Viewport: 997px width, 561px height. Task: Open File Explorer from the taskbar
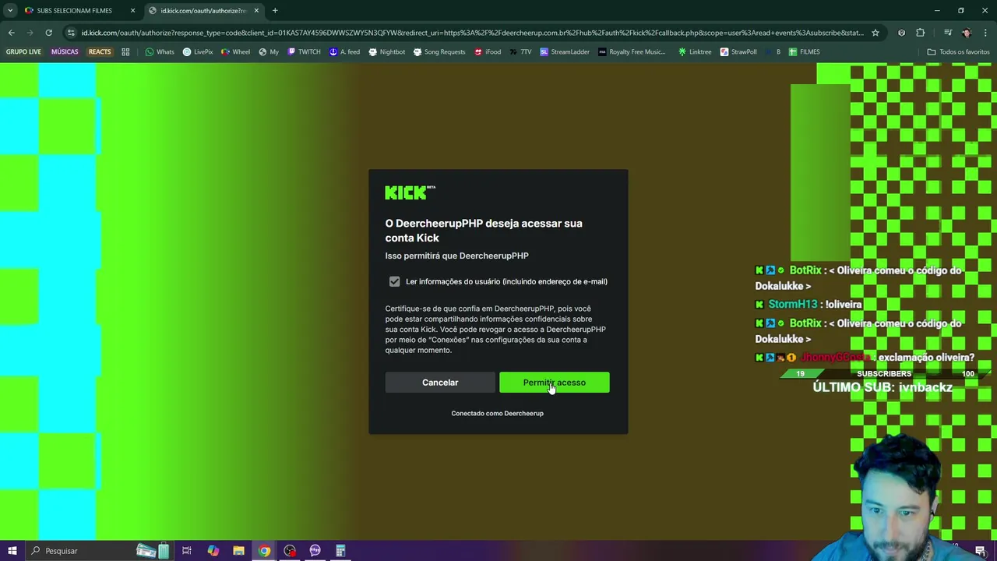tap(238, 551)
